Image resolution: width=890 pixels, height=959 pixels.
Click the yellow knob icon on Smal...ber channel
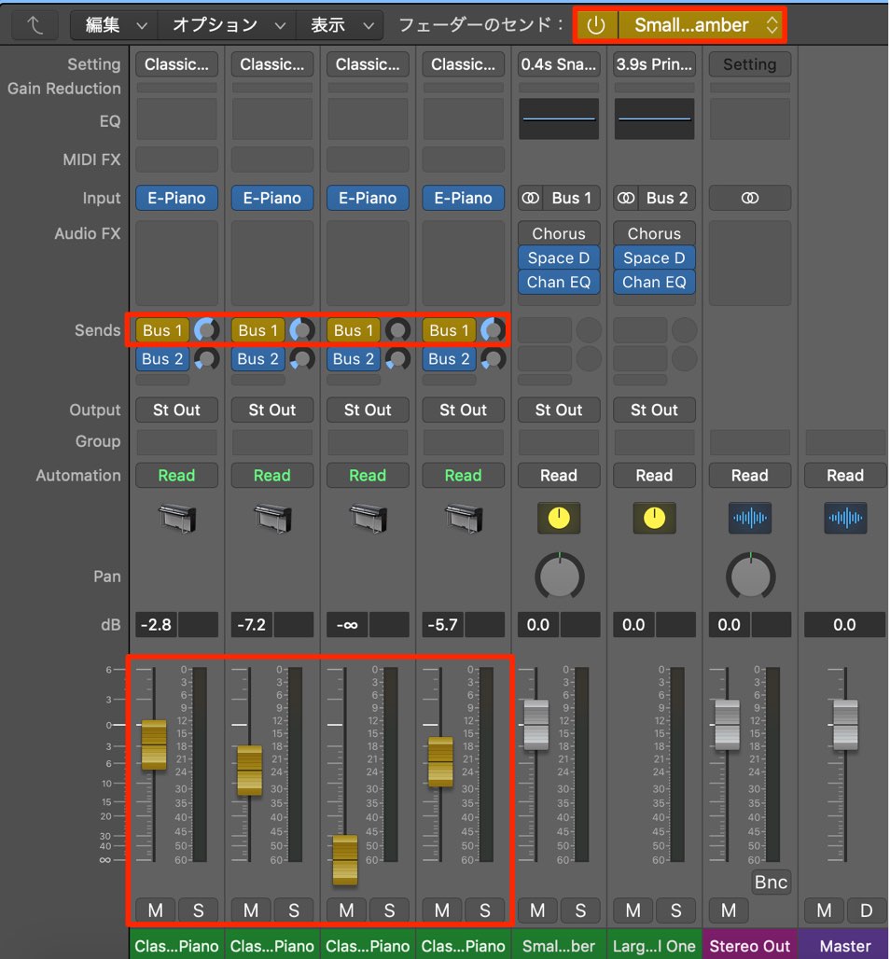pos(559,518)
